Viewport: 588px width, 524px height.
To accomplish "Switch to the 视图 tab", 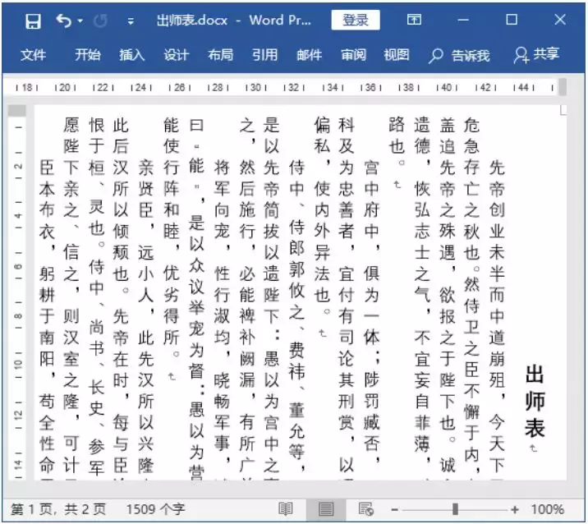I will (x=397, y=55).
